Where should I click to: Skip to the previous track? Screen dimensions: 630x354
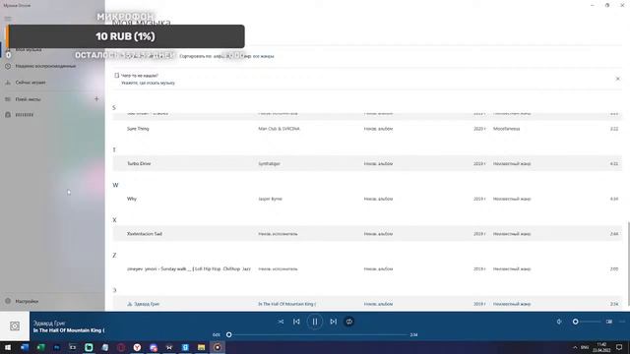(296, 322)
